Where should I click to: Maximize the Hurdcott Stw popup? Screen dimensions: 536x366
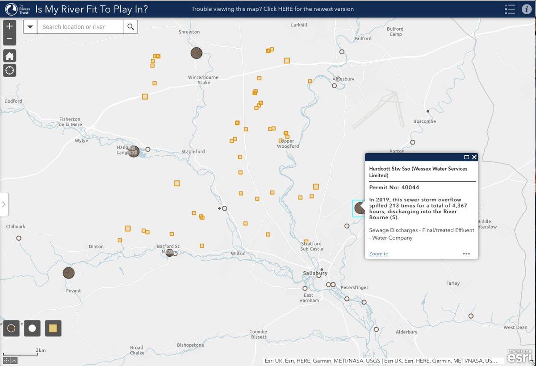[x=466, y=157]
